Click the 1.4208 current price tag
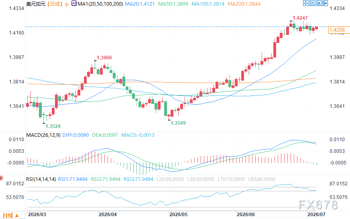Screen dimensions: 350x219 (x=337, y=30)
